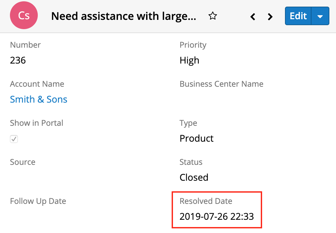
Task: Click the resolved date value 2019-07-26 22:33
Action: tap(216, 216)
